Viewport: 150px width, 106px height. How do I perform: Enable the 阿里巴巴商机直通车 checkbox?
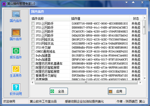(33, 63)
